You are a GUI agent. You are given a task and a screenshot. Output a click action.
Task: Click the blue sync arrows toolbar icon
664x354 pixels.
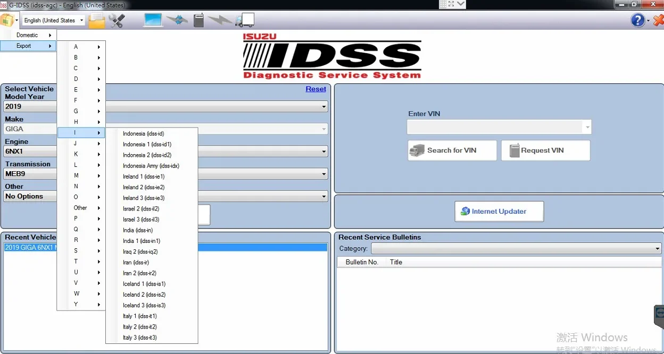point(177,21)
